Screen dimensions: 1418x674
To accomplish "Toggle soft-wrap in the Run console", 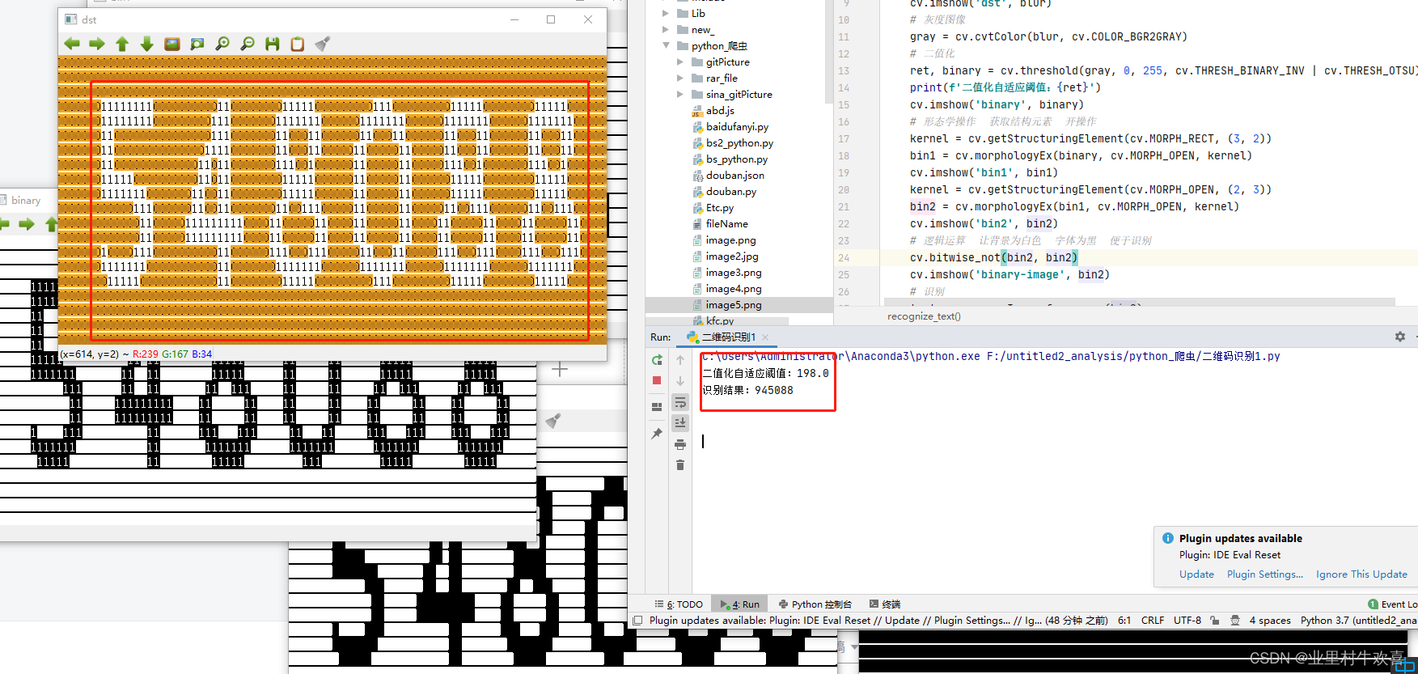I will (x=680, y=402).
